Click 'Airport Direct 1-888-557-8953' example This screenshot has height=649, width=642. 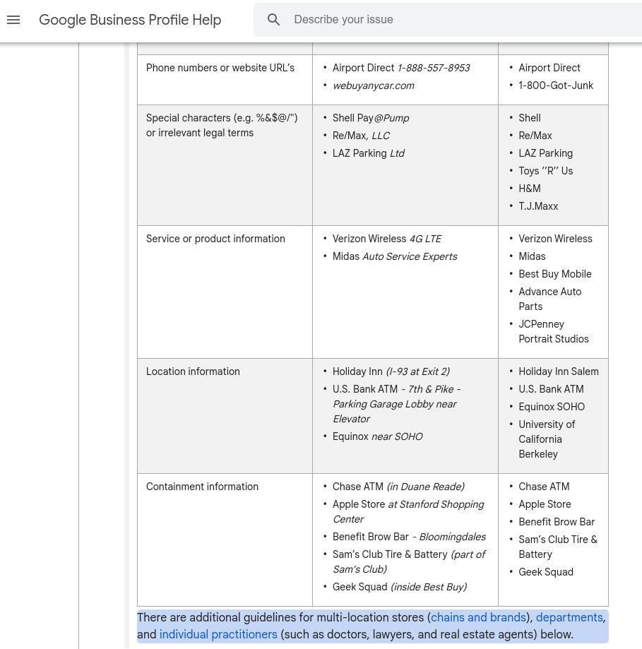401,68
